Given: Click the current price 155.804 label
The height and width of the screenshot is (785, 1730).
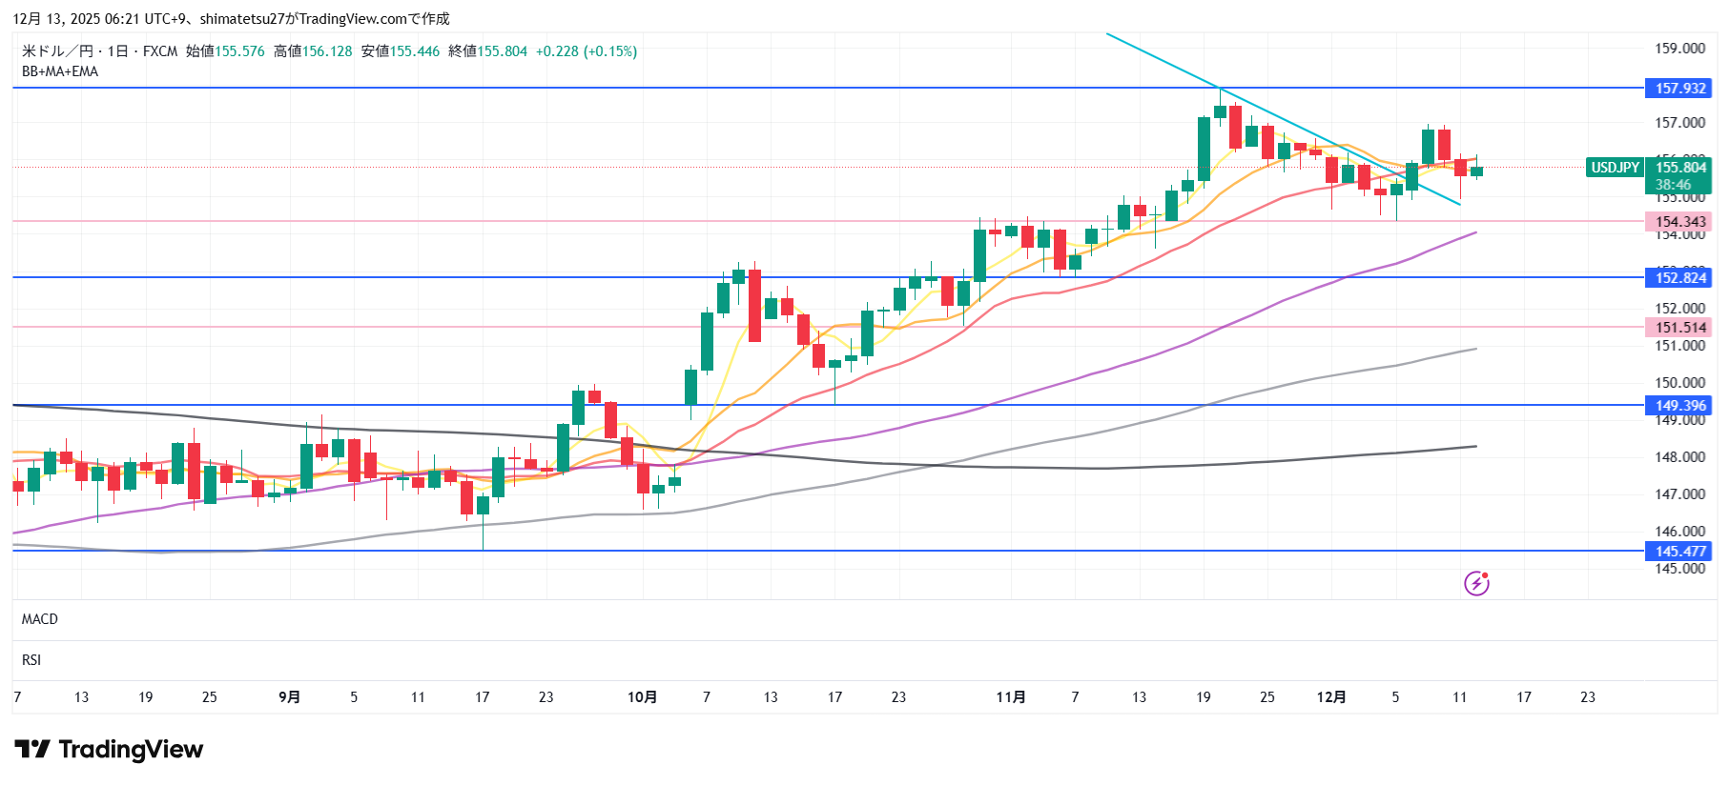Looking at the screenshot, I should 1679,168.
